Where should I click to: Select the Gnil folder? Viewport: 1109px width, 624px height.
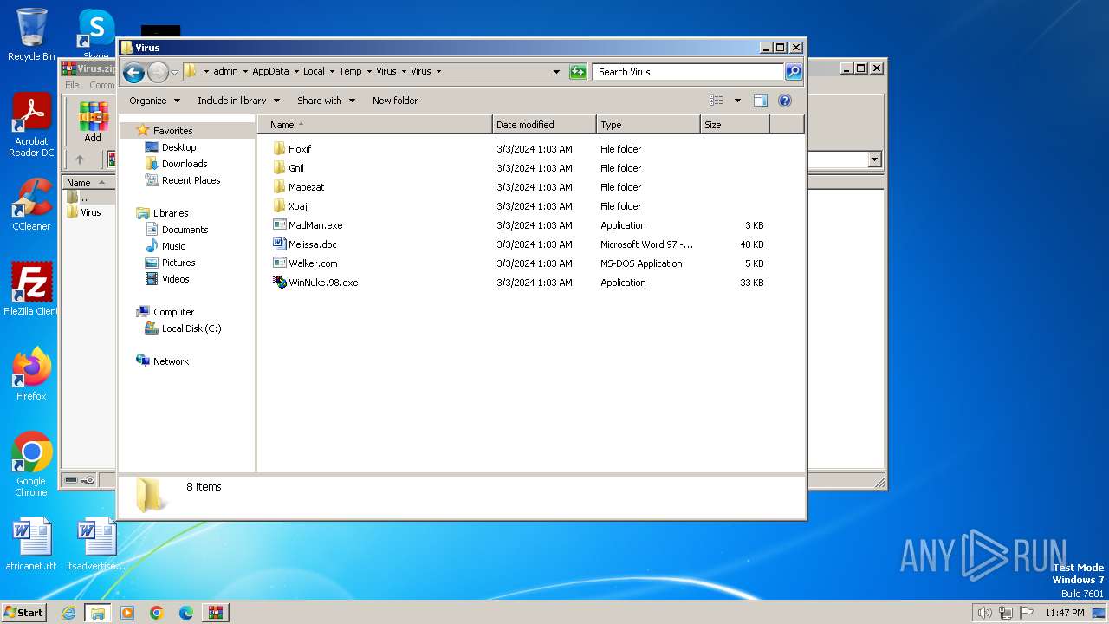click(x=296, y=168)
